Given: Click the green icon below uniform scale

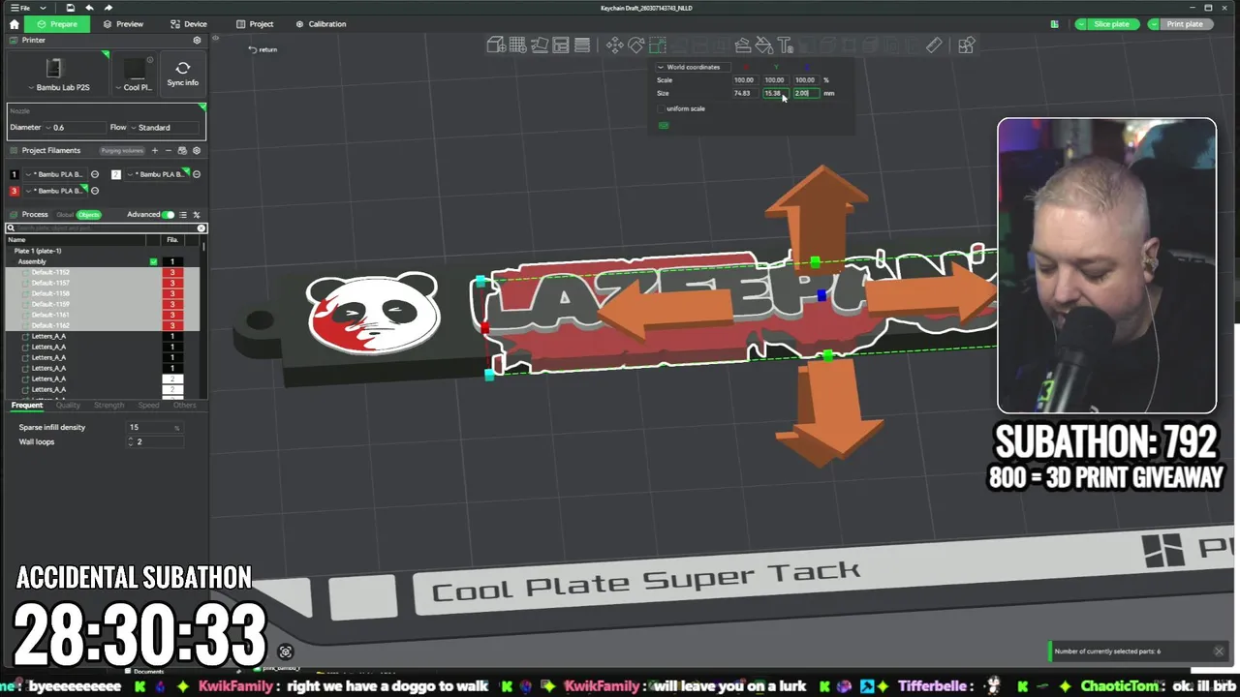Looking at the screenshot, I should (664, 125).
